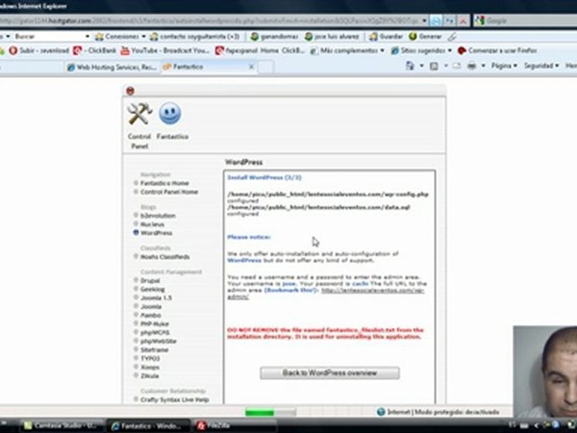Open the Subir sevenload bookmark
Viewport: 577px width, 433px height.
pos(40,51)
